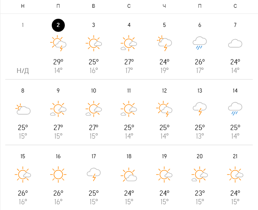258x210 pixels.
Task: Click the sun with clouds icon for day 20
Action: 200,175
